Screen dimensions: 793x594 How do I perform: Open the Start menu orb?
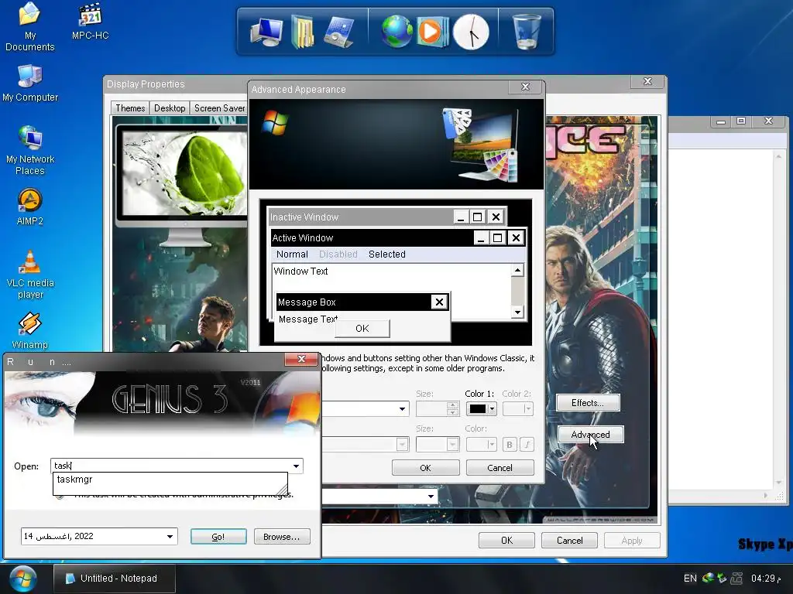(22, 579)
